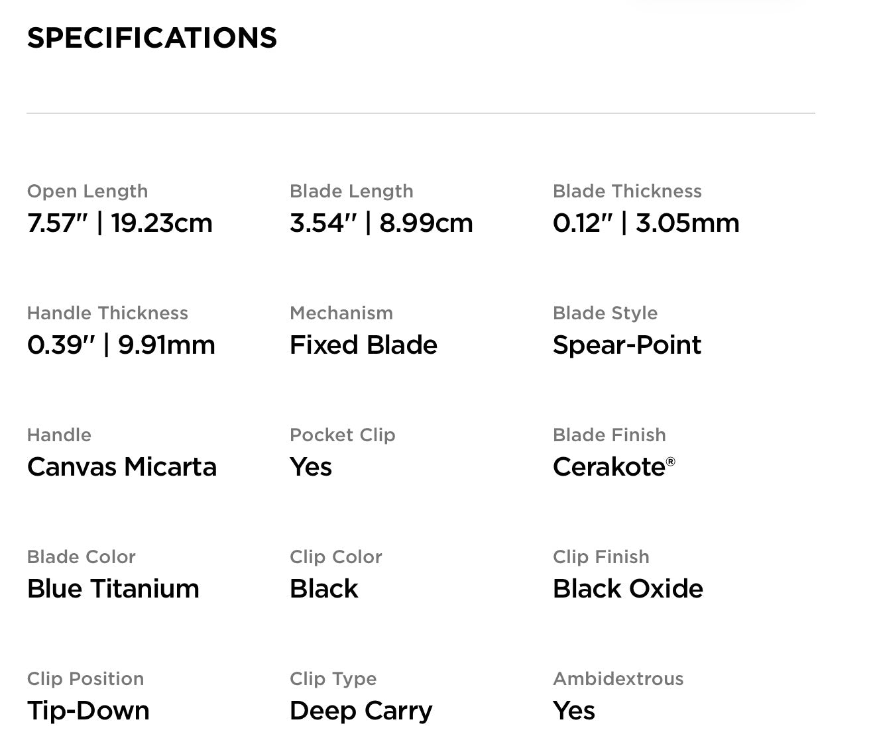Screen dimensions: 871x738
Task: Click the Clip Position label
Action: point(86,679)
